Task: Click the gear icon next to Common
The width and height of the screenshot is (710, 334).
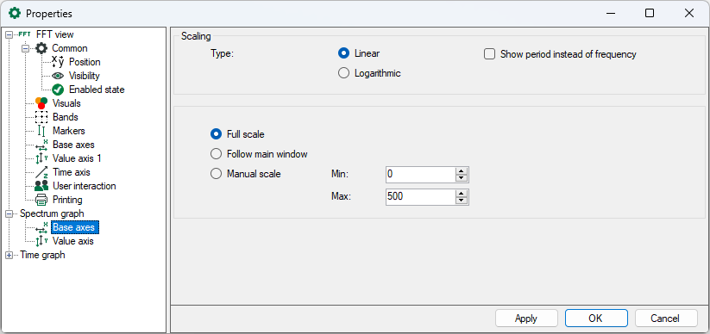Action: coord(41,48)
